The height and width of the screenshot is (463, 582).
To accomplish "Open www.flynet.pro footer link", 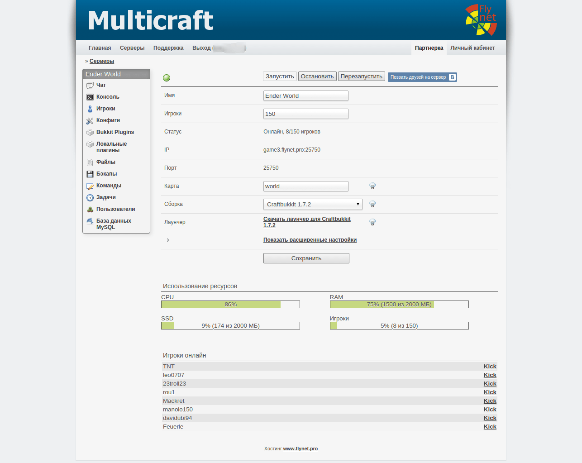I will [301, 449].
